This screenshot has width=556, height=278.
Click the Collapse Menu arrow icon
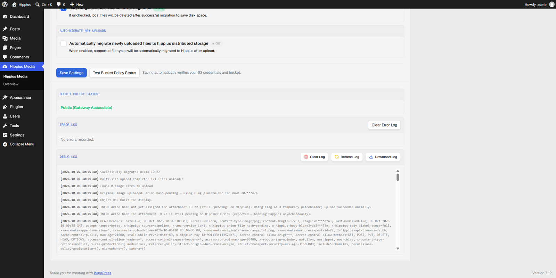tap(5, 145)
